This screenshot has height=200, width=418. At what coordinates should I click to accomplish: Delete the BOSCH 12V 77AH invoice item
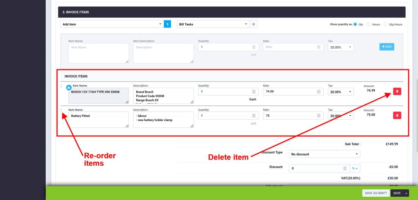(397, 91)
